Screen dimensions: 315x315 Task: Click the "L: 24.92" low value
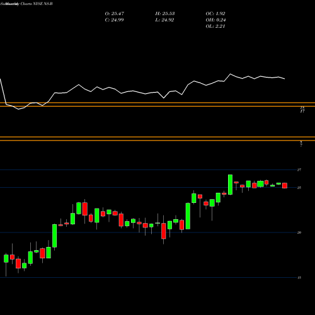[x=164, y=20]
